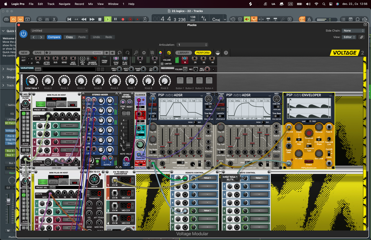Open the Track menu
This screenshot has width=371, height=240.
click(x=51, y=4)
